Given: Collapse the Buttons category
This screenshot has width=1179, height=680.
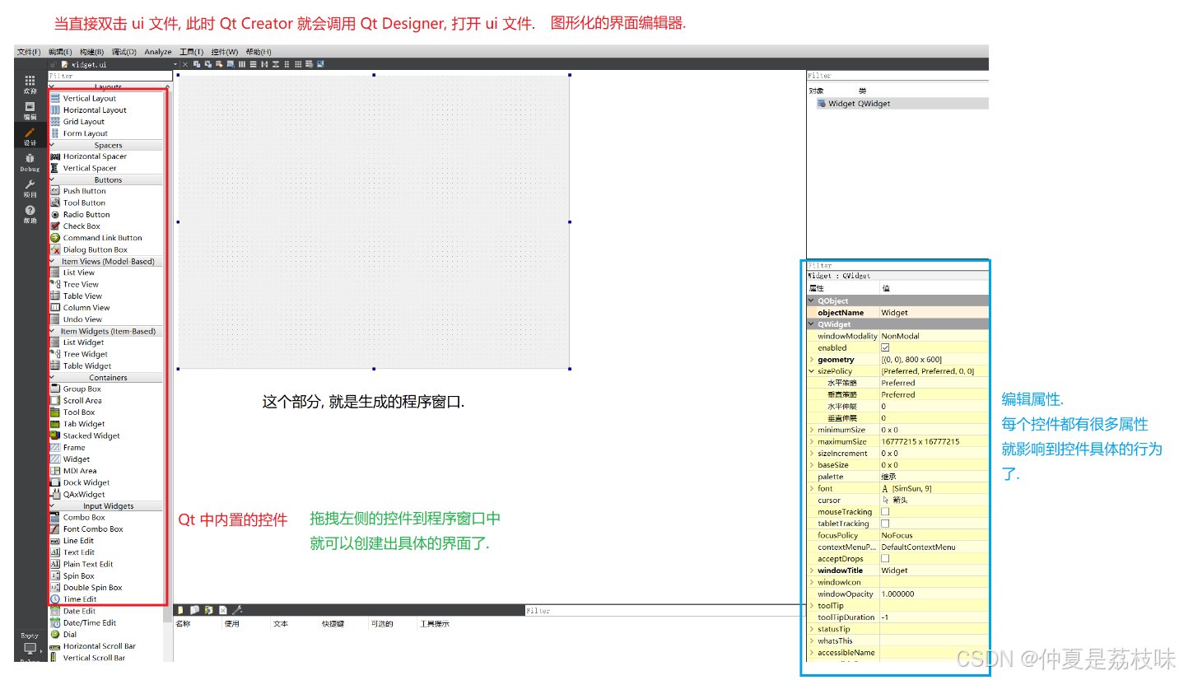Looking at the screenshot, I should tap(52, 179).
